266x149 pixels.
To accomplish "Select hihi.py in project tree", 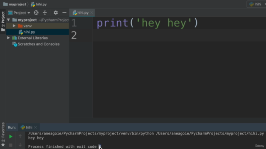I will [x=29, y=32].
